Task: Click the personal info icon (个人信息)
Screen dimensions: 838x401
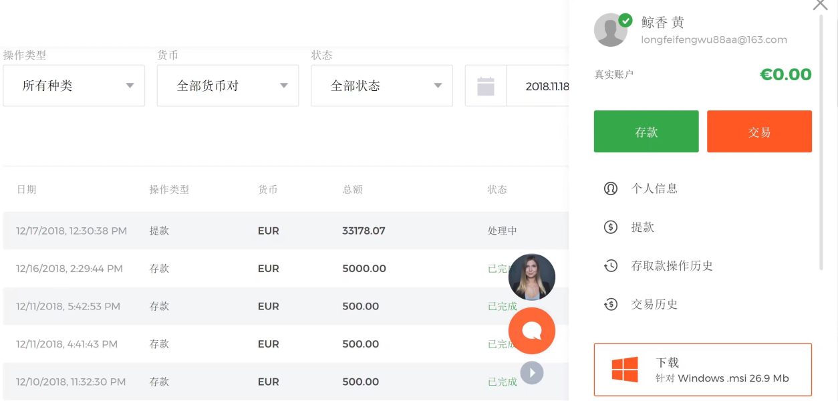Action: (610, 188)
